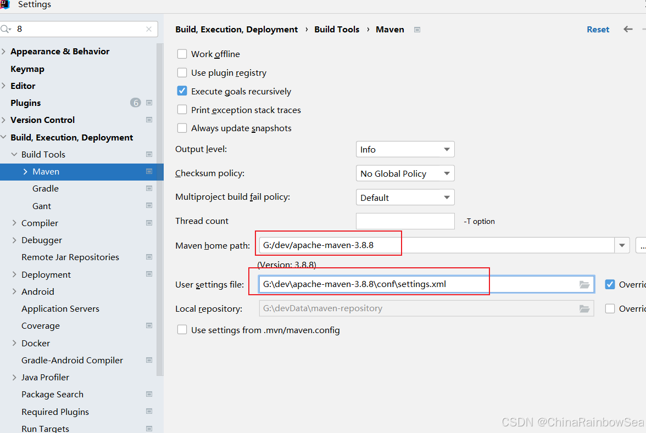Click the project icon on Maven row
646x433 pixels.
pos(149,171)
